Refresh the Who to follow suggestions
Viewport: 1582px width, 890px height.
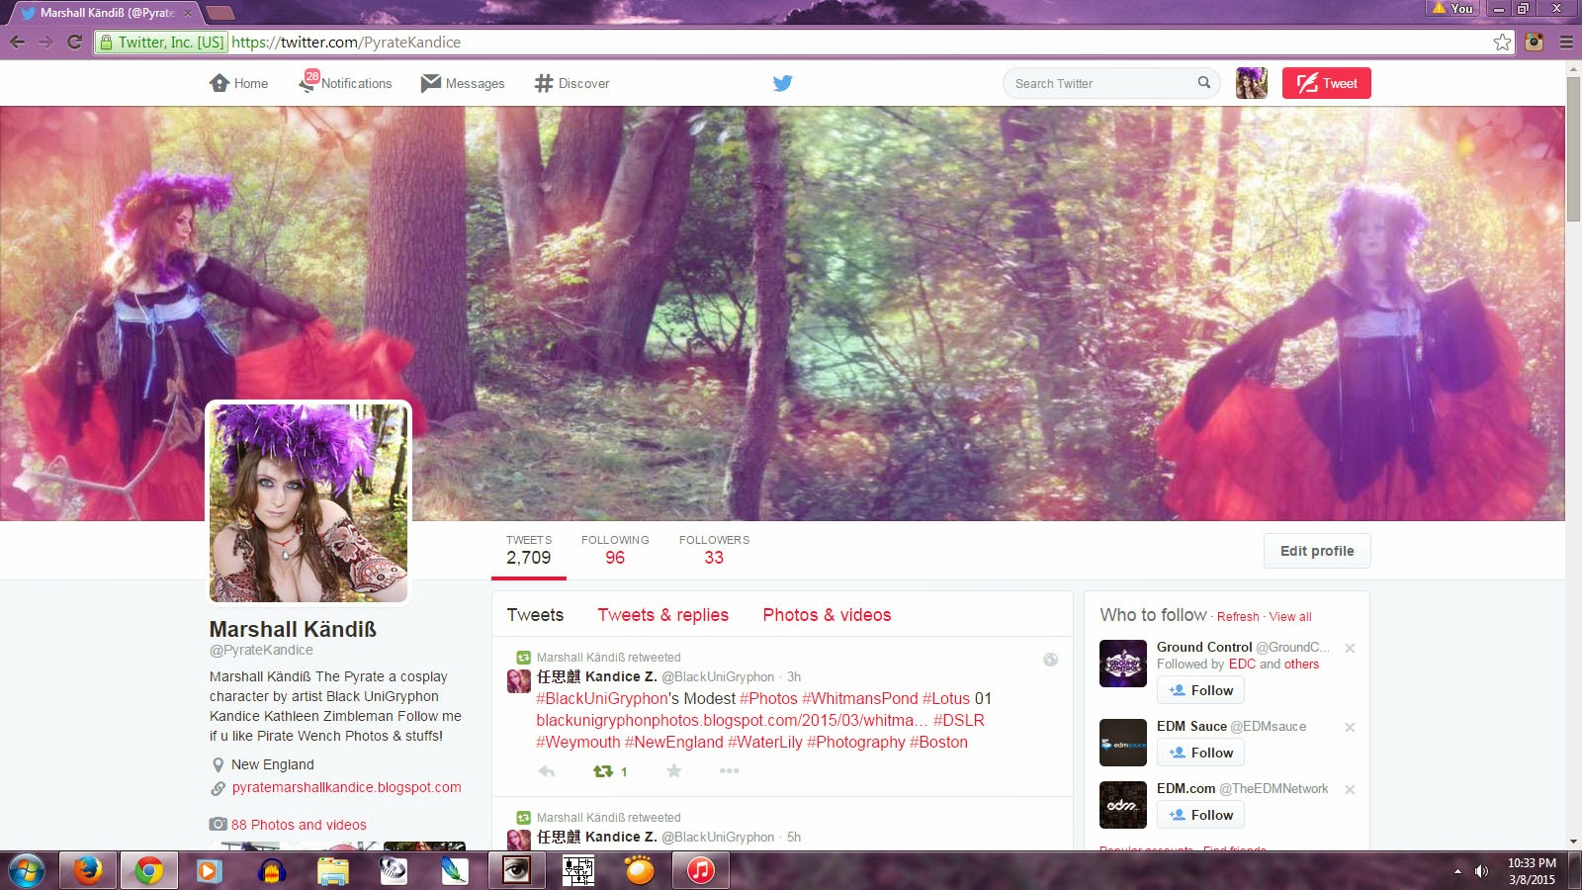coord(1238,617)
